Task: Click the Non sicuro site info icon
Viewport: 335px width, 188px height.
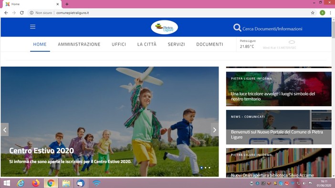Action: 31,13
